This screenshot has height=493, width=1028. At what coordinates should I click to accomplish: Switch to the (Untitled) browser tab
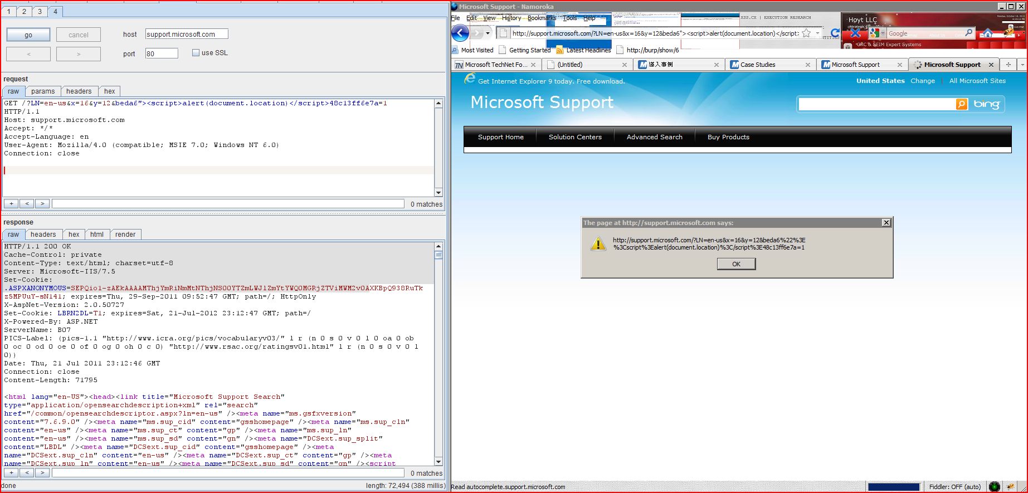coord(588,65)
